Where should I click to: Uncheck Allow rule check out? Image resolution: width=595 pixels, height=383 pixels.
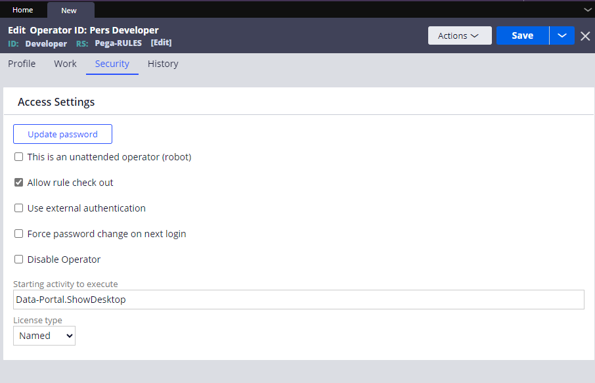pyautogui.click(x=19, y=183)
